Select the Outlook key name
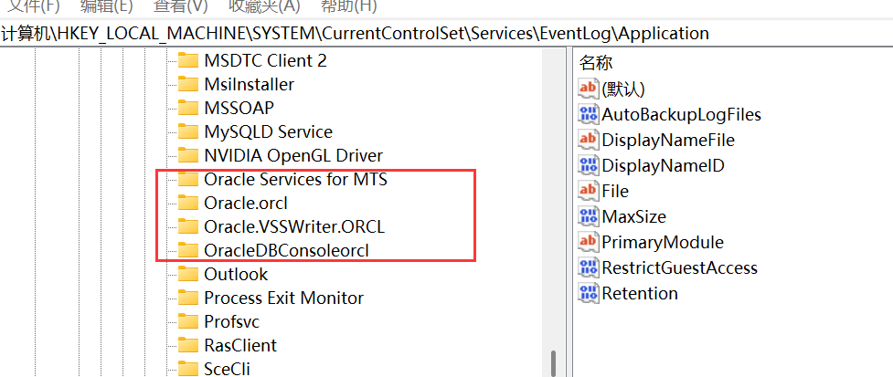893x377 pixels. tap(236, 274)
